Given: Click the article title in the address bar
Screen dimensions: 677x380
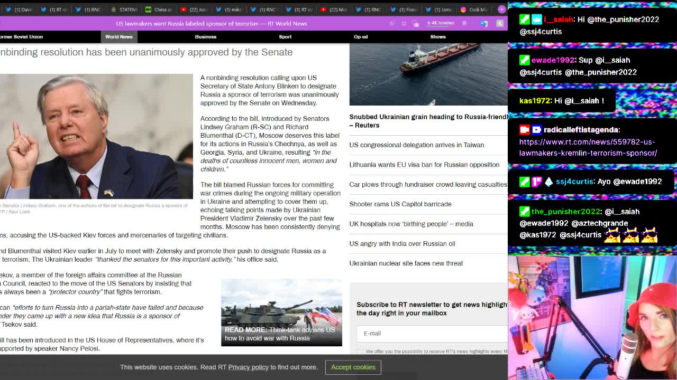Looking at the screenshot, I should [212, 23].
